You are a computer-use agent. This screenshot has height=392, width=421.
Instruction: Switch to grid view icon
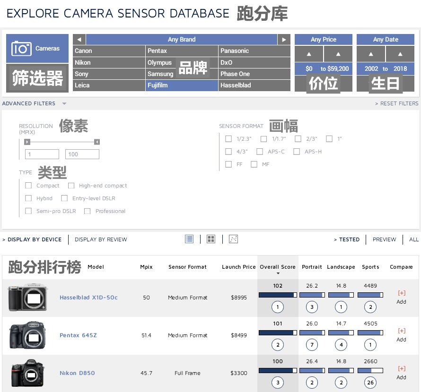(x=211, y=239)
